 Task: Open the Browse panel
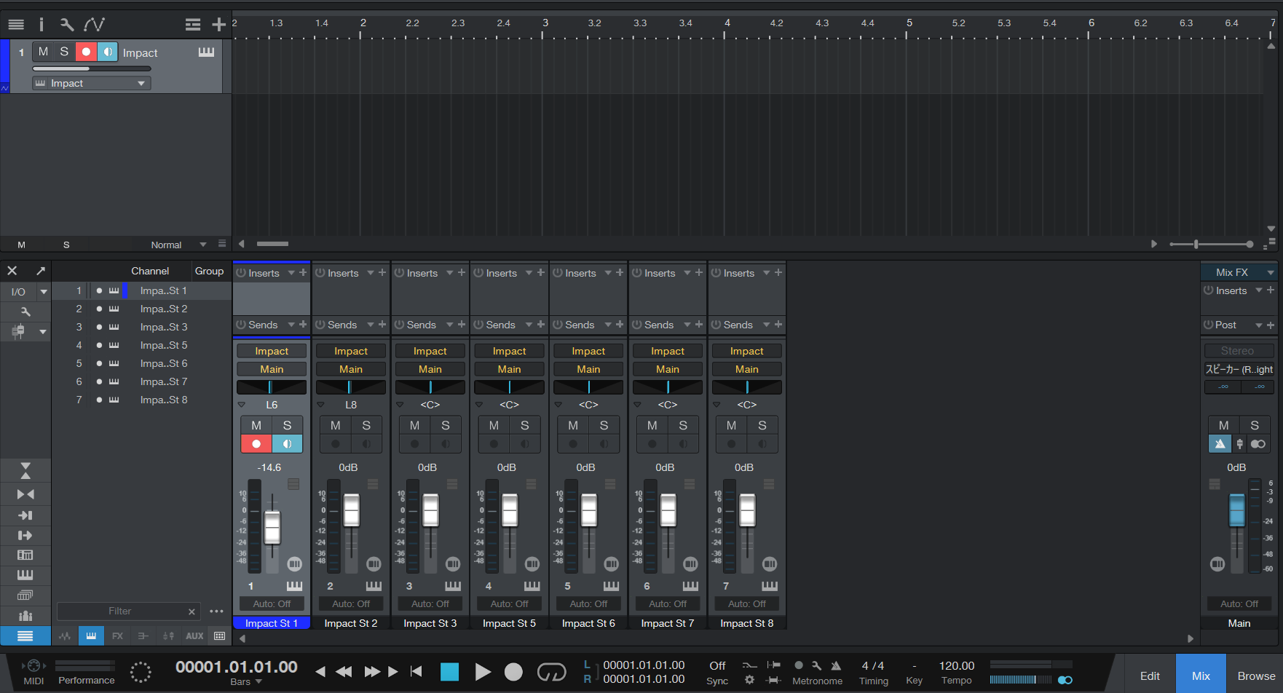(x=1256, y=676)
